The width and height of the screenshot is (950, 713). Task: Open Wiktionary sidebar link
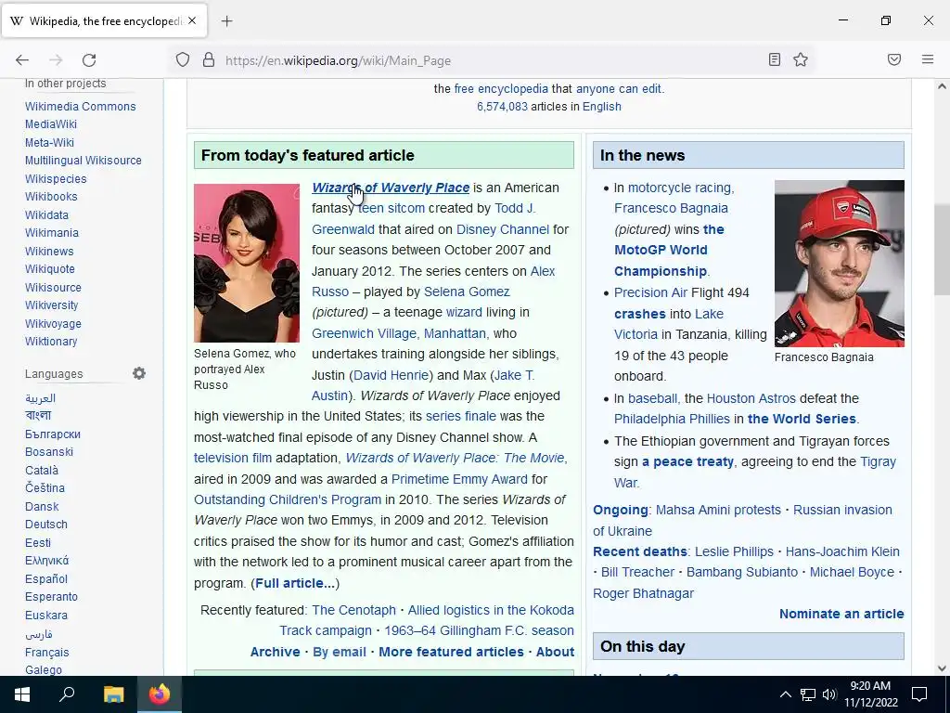(51, 342)
